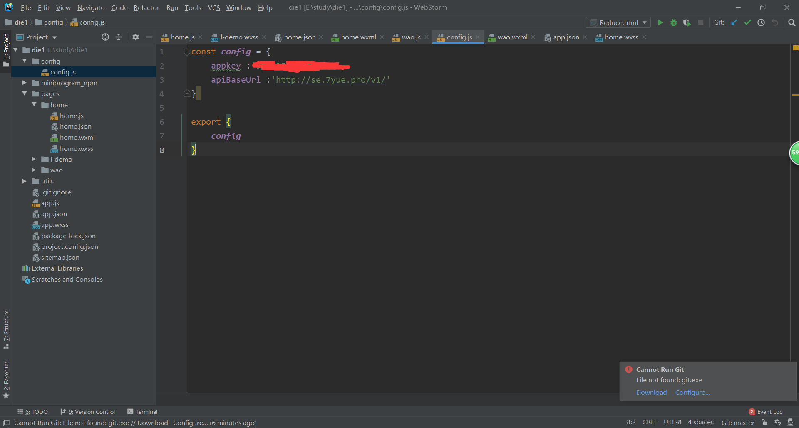Open the Reduce.html run configuration dropdown
The image size is (799, 428).
tap(618, 22)
